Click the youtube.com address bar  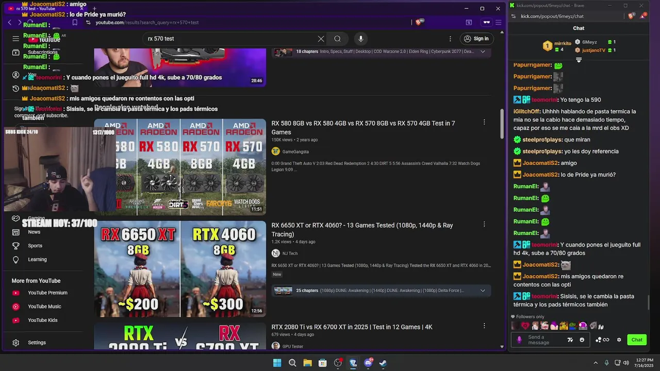click(247, 23)
